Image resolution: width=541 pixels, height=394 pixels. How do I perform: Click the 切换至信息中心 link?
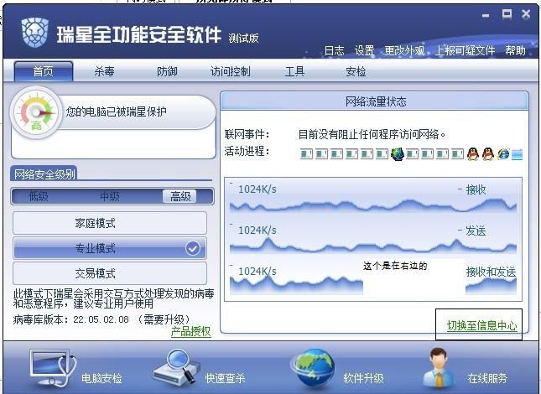(x=482, y=325)
